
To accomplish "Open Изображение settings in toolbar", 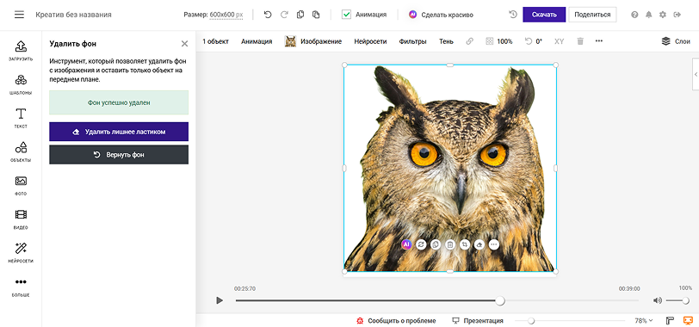I will pyautogui.click(x=313, y=41).
